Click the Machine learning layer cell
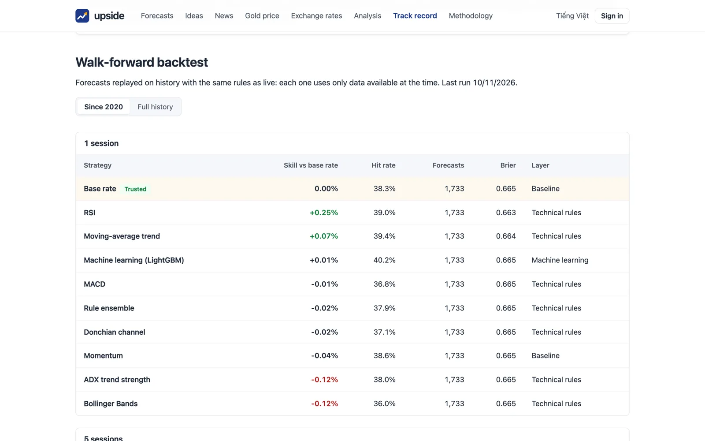The height and width of the screenshot is (441, 705). point(560,260)
